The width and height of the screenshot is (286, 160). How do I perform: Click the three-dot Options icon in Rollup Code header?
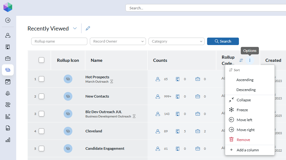tap(250, 60)
